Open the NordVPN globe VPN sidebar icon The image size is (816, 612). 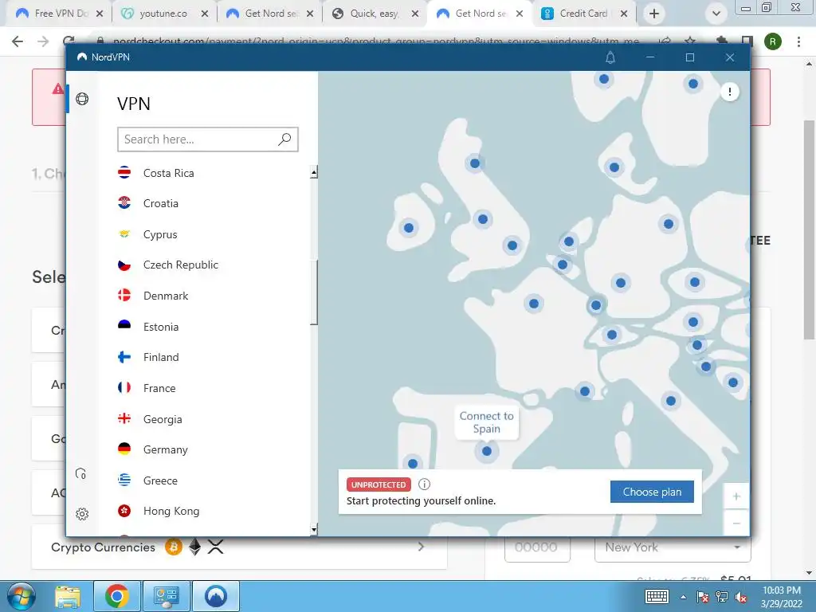click(82, 99)
